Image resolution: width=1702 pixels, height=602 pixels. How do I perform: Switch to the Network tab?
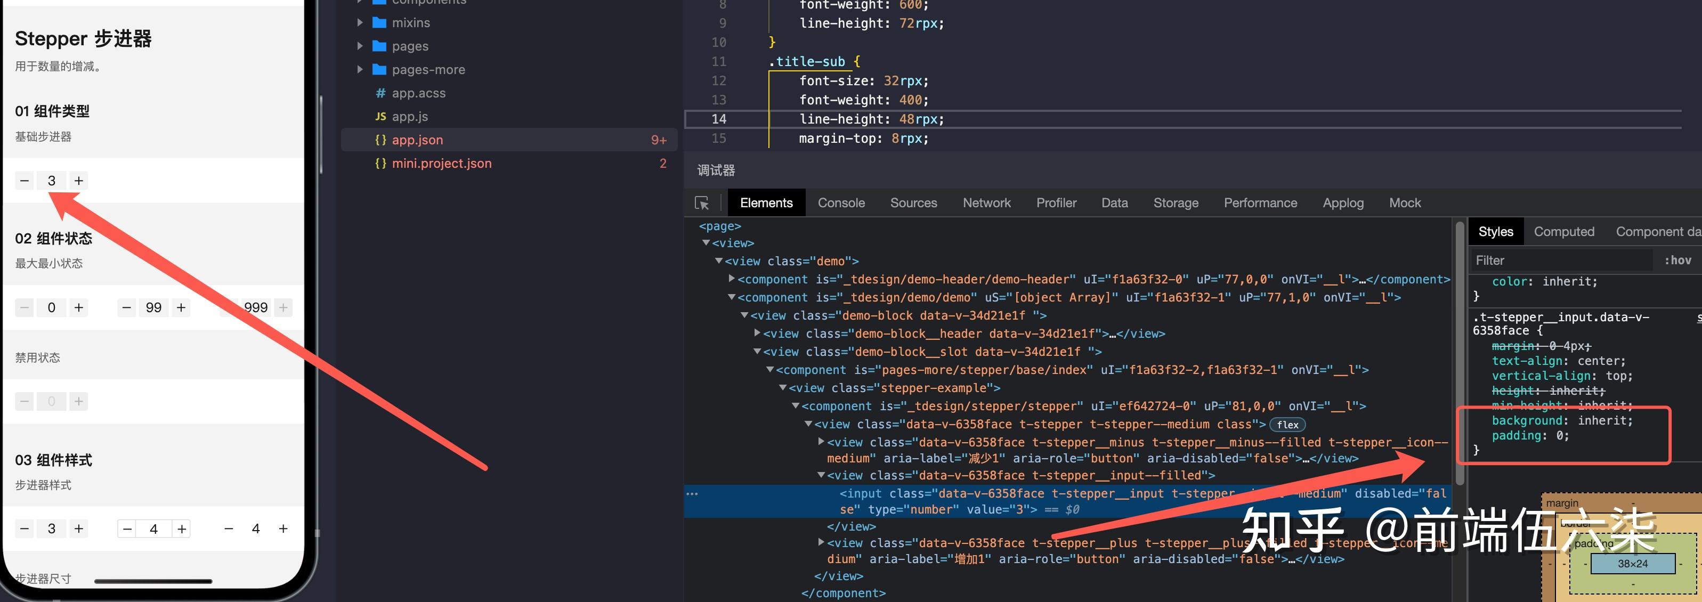point(986,203)
